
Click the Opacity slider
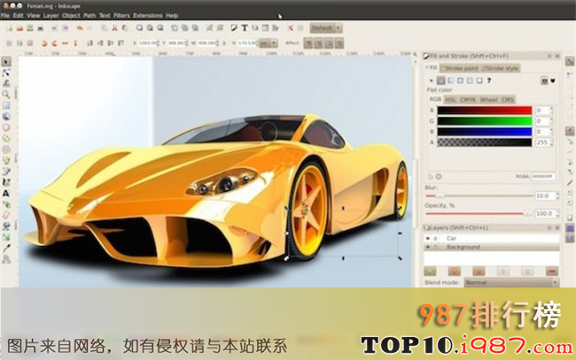(479, 213)
